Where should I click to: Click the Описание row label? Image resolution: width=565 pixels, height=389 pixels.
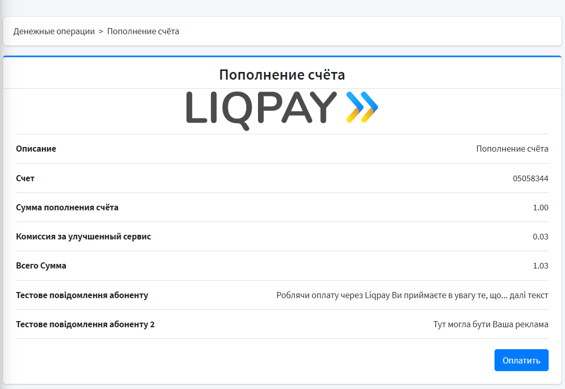coord(36,149)
